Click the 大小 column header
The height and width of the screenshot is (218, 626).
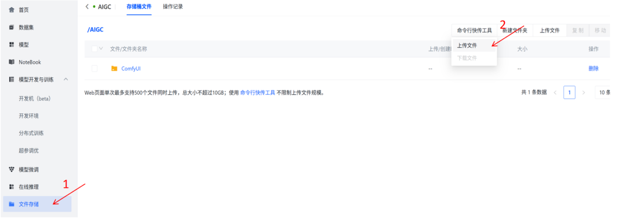click(x=523, y=49)
